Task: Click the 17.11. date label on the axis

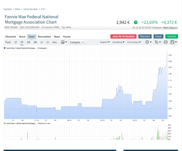Action: tap(37, 120)
